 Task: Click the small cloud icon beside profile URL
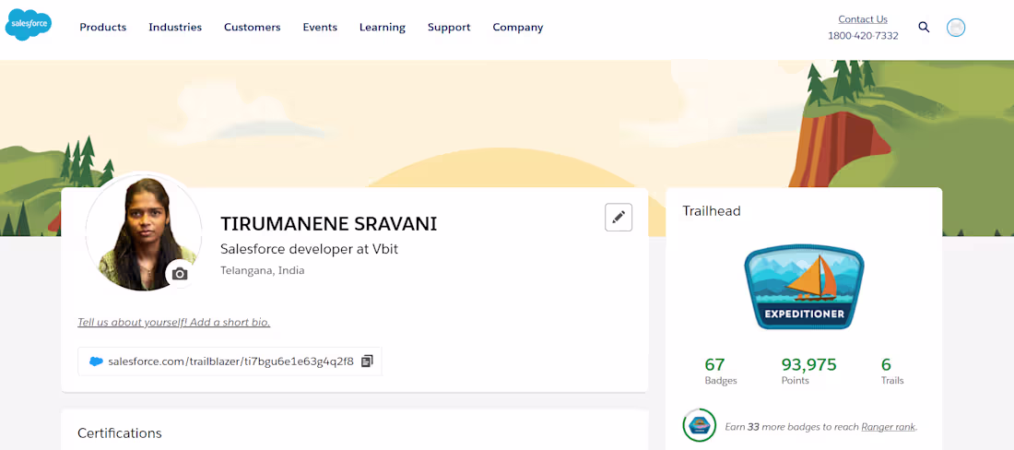coord(97,361)
